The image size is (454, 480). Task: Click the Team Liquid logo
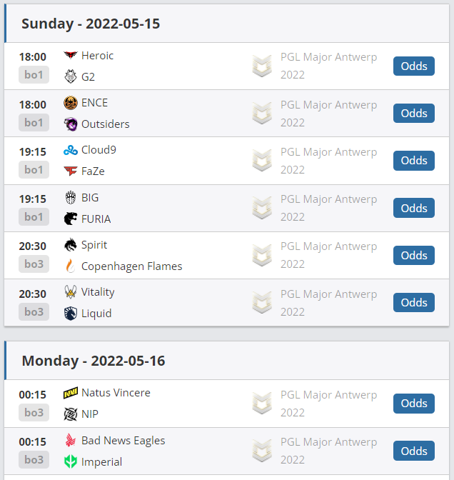pos(70,313)
